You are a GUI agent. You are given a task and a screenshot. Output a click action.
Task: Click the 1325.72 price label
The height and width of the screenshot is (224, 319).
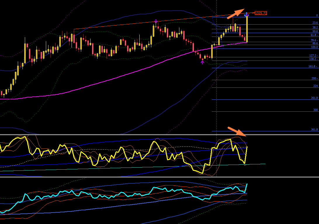[x=261, y=13]
